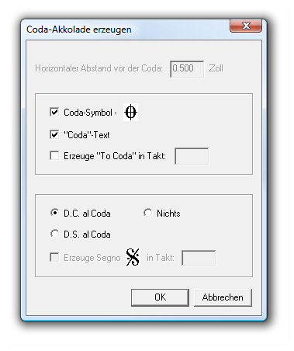Viewport: 294px width, 351px height.
Task: Click the Zoll unit label
Action: tap(216, 68)
